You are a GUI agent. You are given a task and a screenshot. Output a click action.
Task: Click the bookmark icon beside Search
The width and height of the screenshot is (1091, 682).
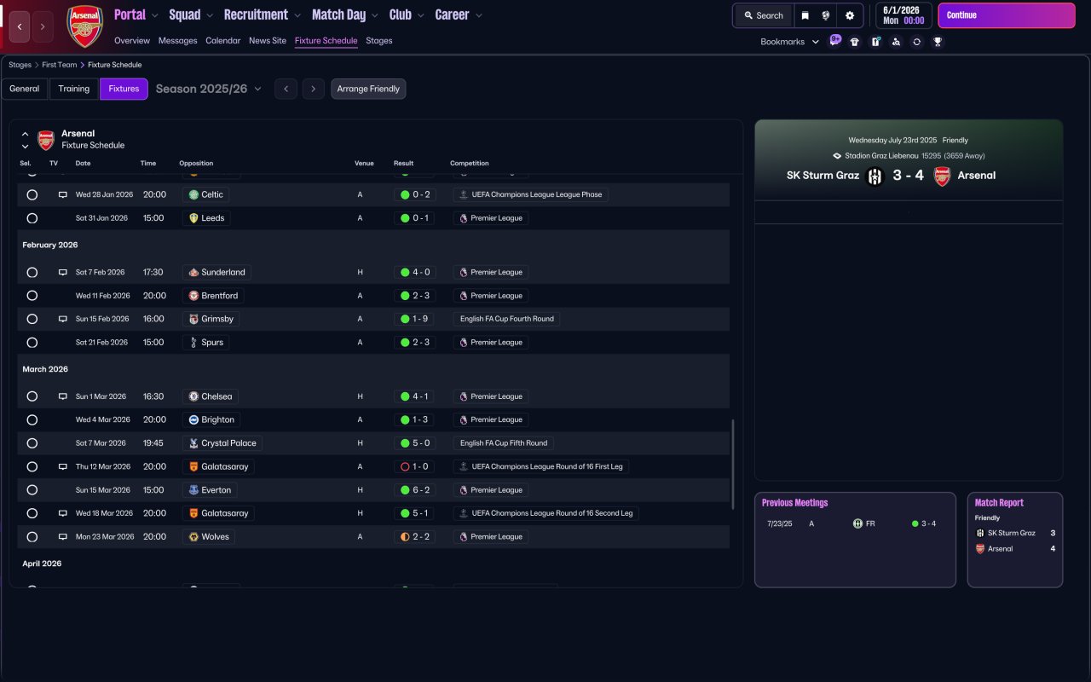pyautogui.click(x=805, y=15)
